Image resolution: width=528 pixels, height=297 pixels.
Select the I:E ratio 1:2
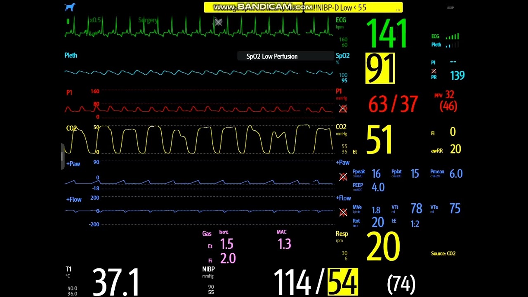pos(415,224)
